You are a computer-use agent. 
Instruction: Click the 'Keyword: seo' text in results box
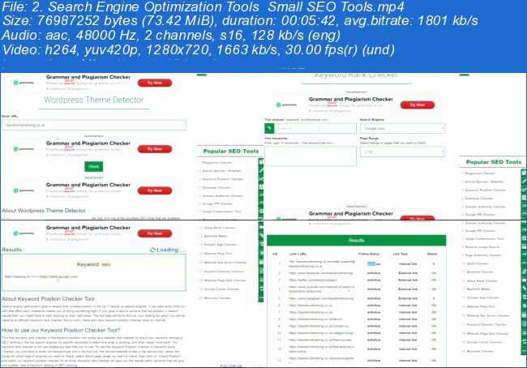[93, 264]
